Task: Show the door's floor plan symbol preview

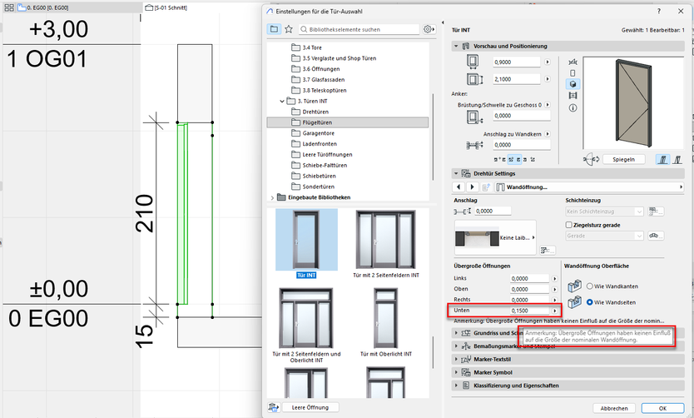Action: click(x=573, y=62)
